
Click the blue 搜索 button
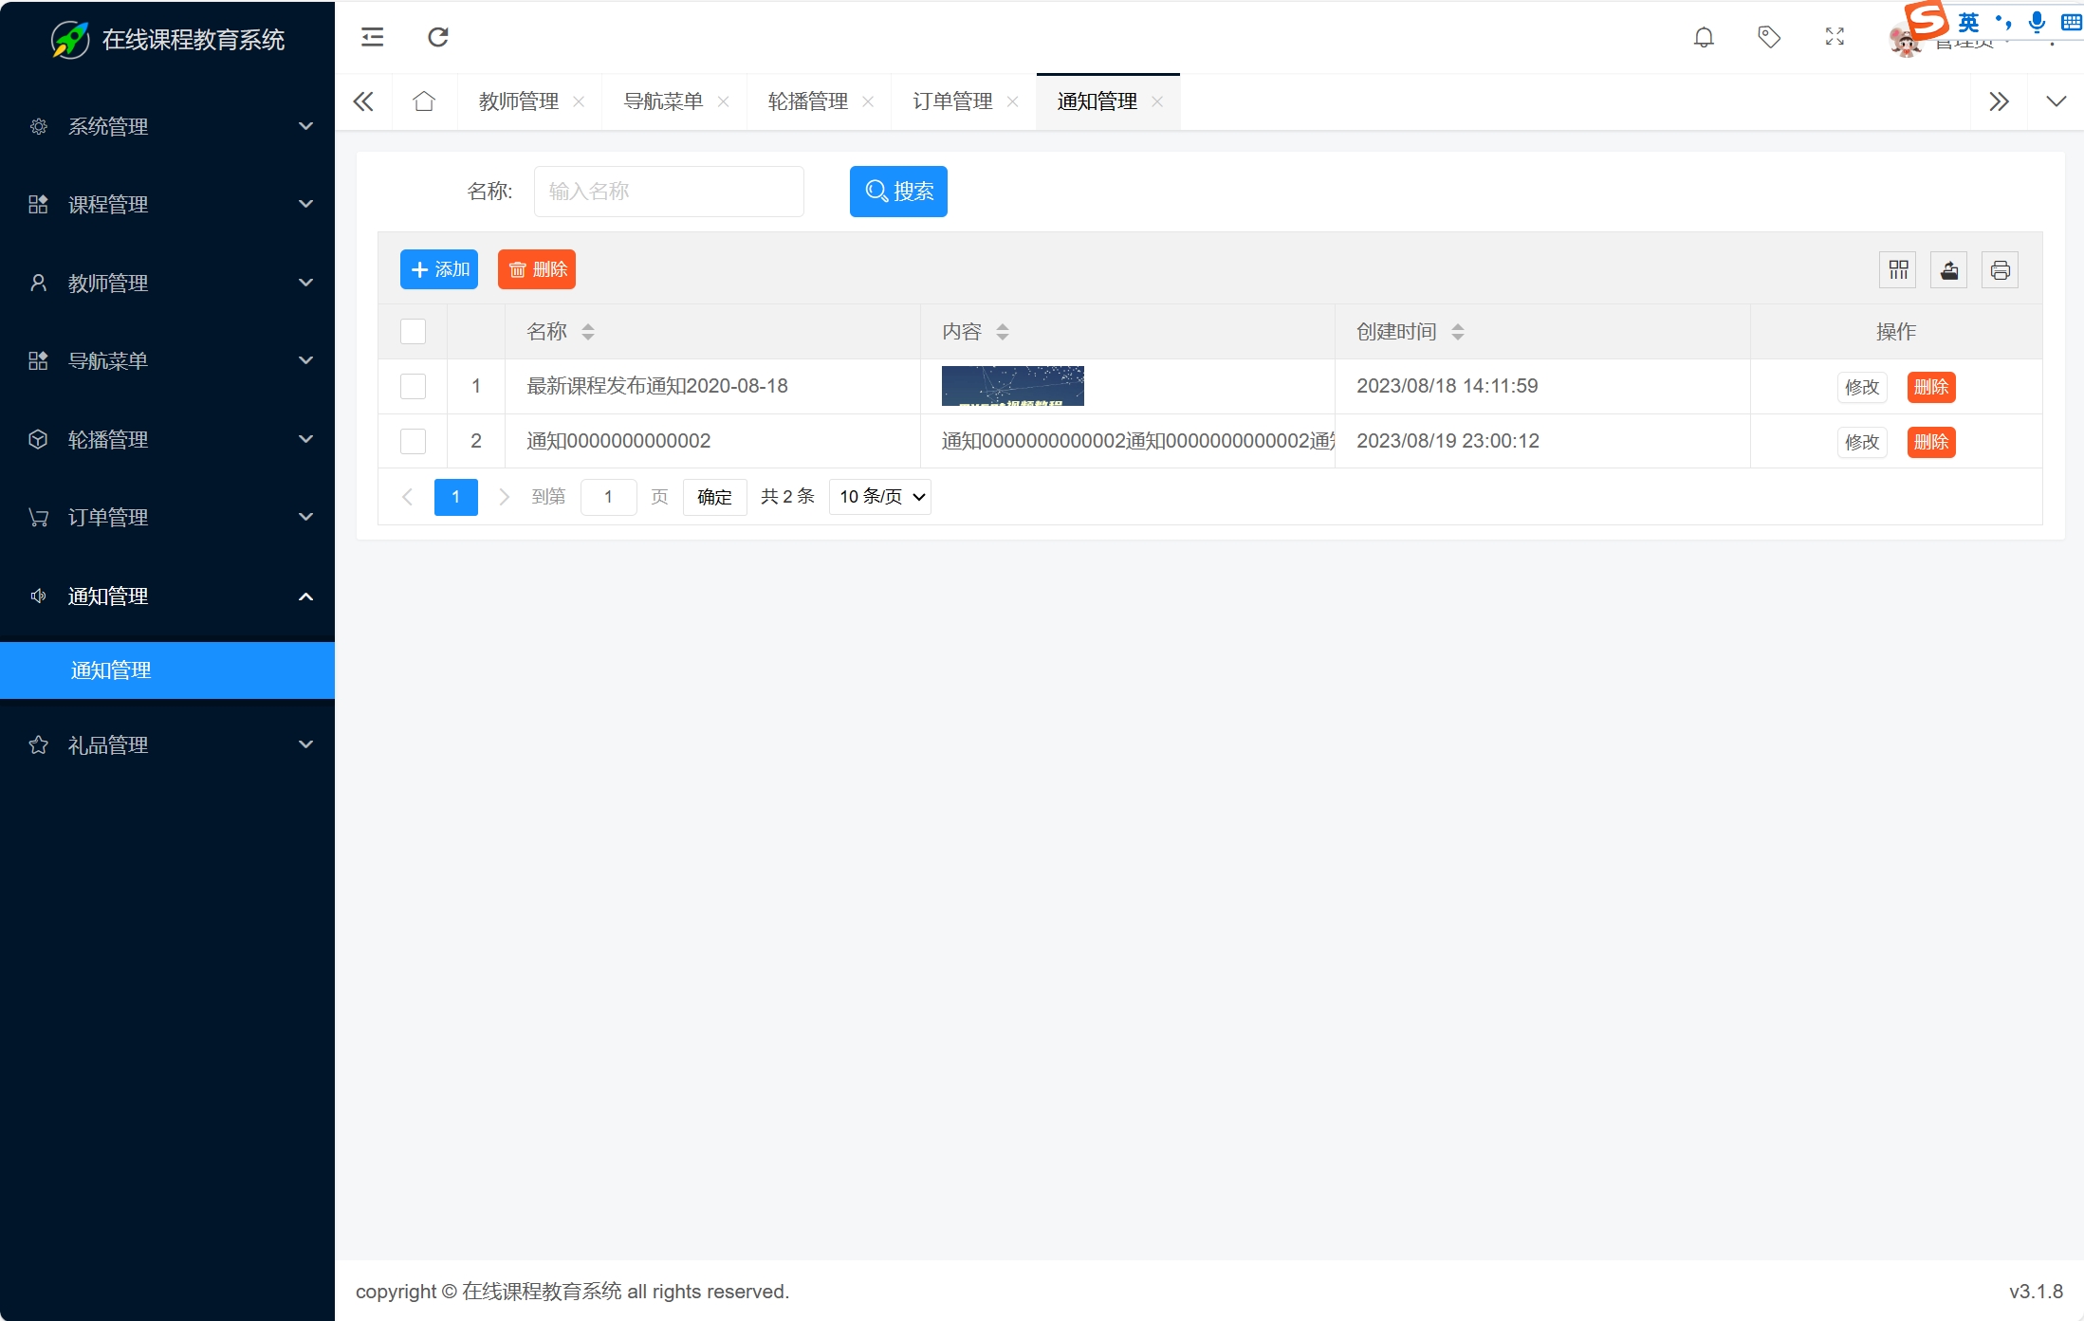(898, 192)
